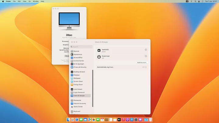Image resolution: width=219 pixels, height=123 pixels.
Task: Open the US input source menu
Action: point(187,1)
